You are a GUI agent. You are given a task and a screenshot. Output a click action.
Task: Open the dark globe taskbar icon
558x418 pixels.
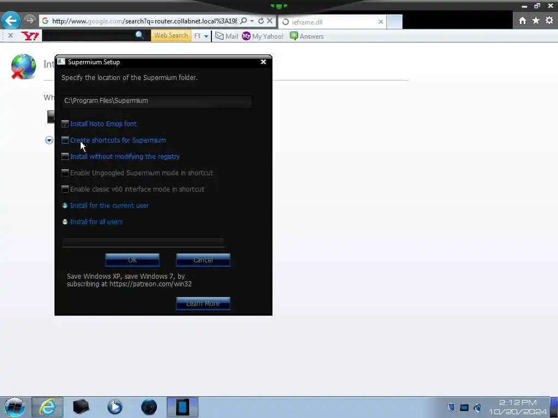(149, 407)
